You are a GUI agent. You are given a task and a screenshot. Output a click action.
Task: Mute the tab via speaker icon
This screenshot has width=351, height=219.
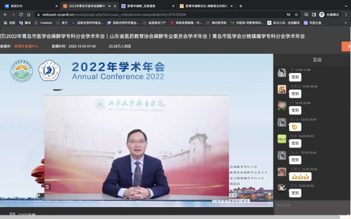pos(109,6)
